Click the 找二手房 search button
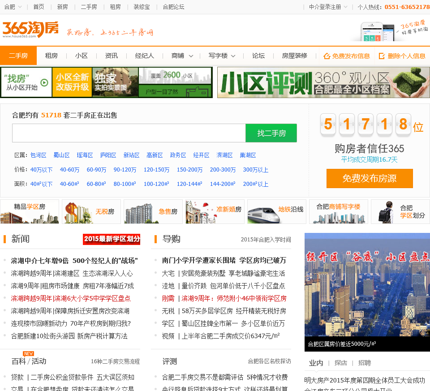 click(x=271, y=133)
